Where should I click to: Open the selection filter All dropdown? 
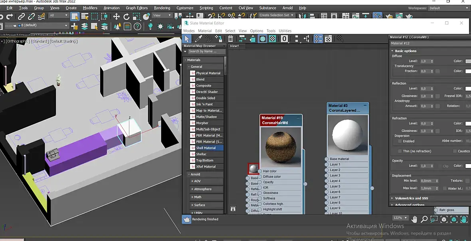(x=58, y=16)
